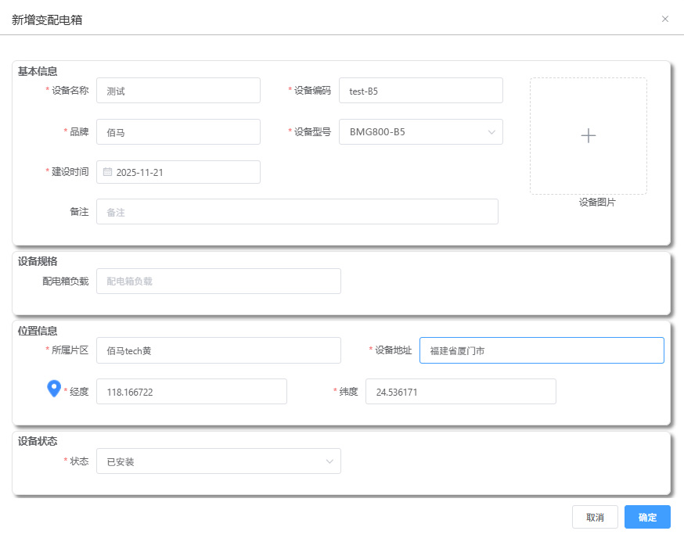Click the plus icon to upload 设备图片
The image size is (684, 538).
pos(589,136)
